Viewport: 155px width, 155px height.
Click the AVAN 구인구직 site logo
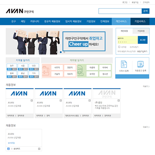pos(20,11)
